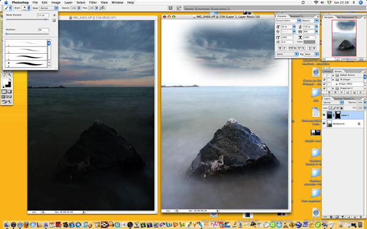Screen dimensions: 367x229
Task: Expand the Dragan_effect action
Action: pyautogui.click(x=336, y=84)
